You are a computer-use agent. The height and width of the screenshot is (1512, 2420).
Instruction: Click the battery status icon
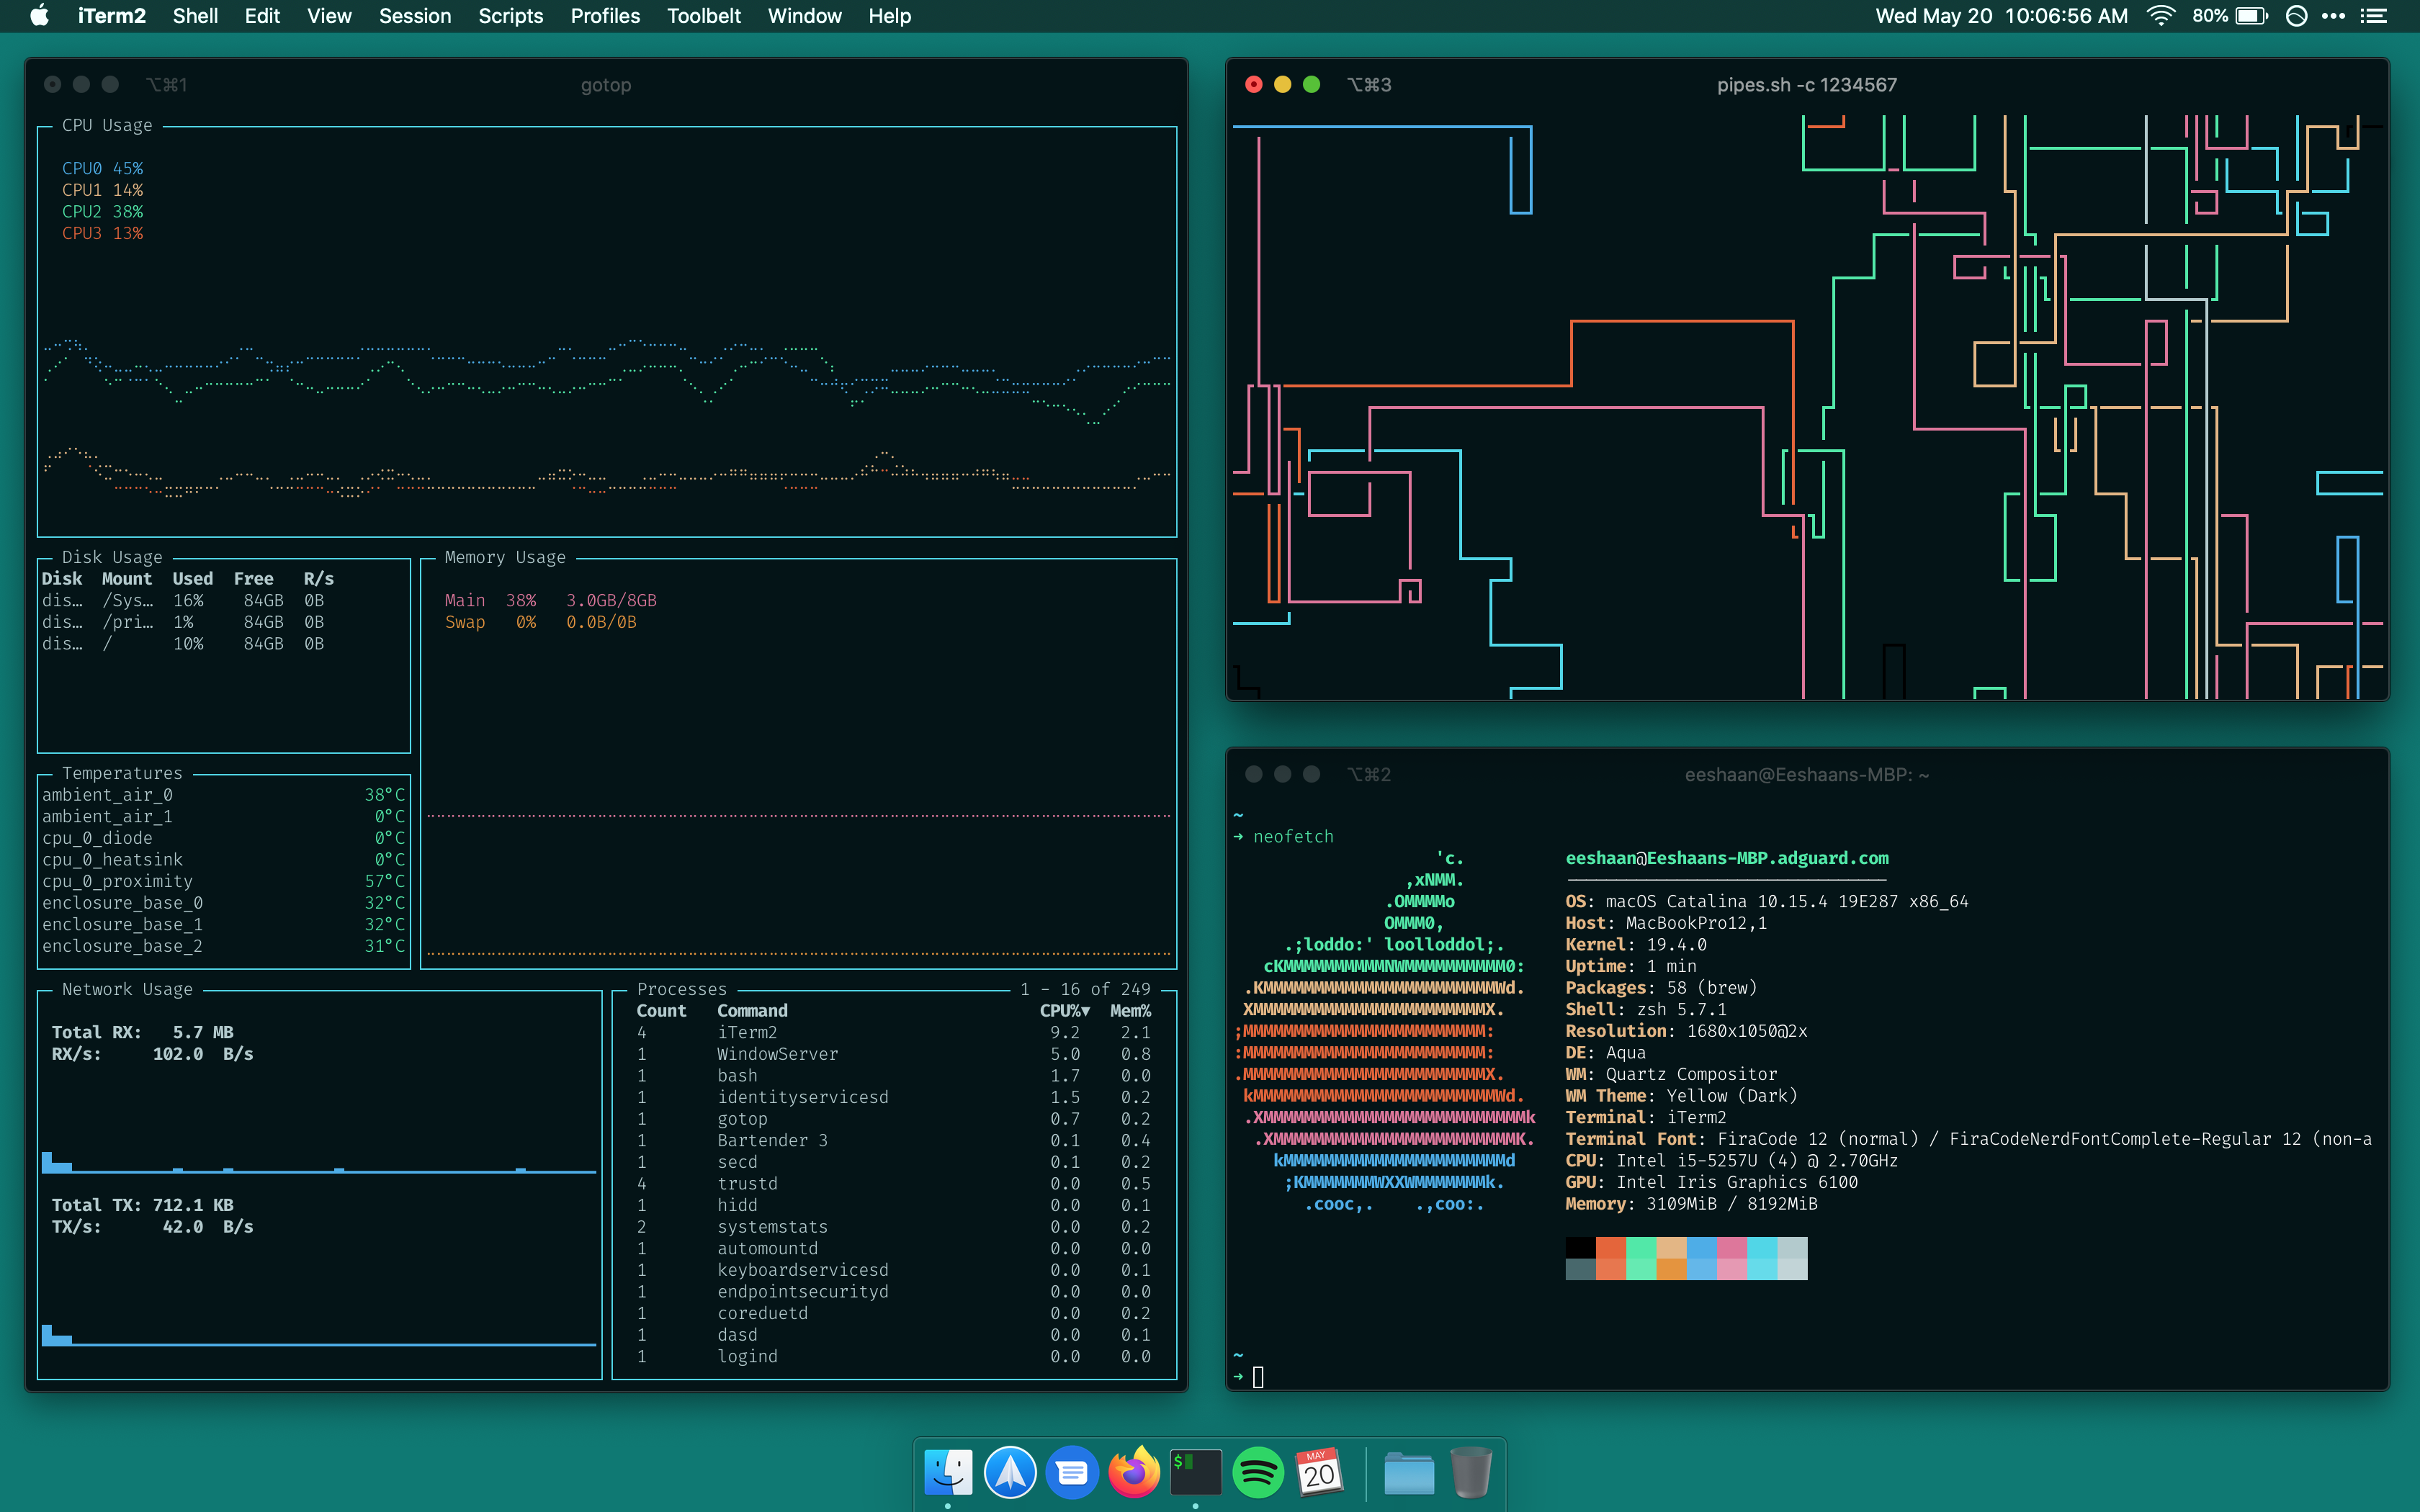(x=2251, y=16)
